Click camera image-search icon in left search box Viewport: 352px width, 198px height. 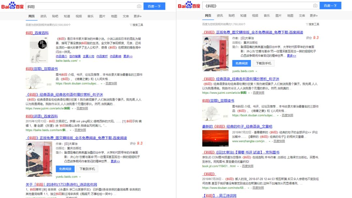pyautogui.click(x=139, y=6)
